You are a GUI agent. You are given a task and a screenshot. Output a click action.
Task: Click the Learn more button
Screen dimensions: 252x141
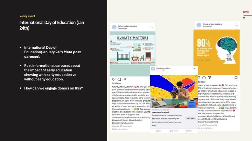click(190, 118)
